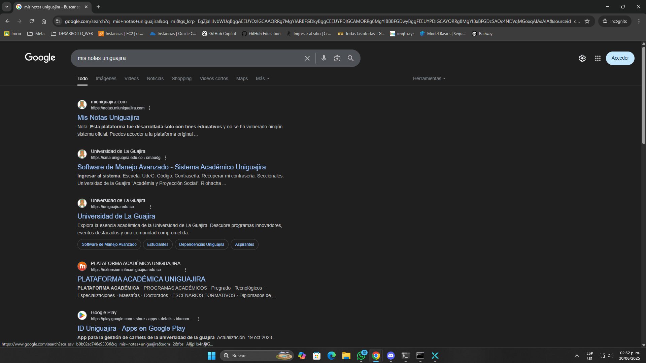The height and width of the screenshot is (363, 646).
Task: Open more options for extension.intecuniguajira.edu.co result
Action: coord(185,270)
